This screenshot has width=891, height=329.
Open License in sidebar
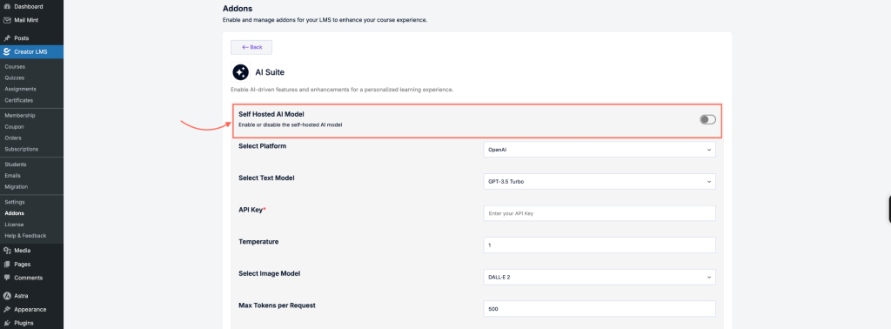14,225
